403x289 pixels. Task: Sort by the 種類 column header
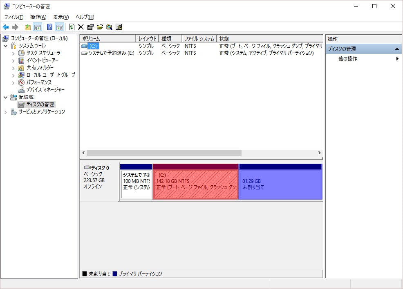coord(170,38)
